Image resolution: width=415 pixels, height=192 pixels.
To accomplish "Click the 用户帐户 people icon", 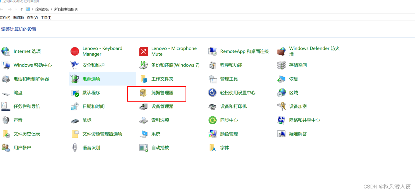I will coord(6,147).
